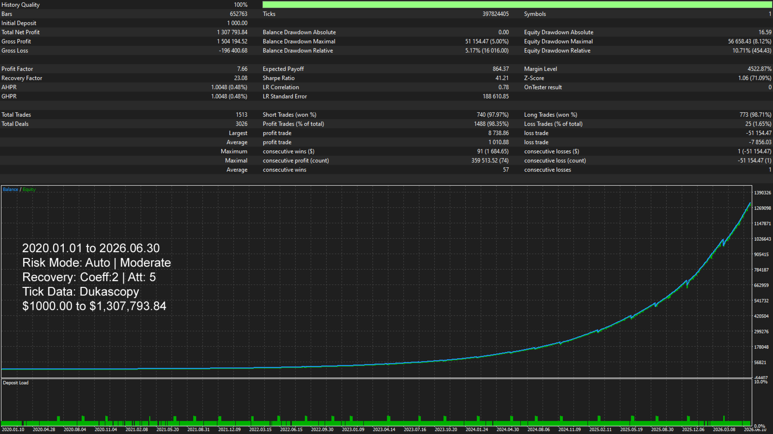Viewport: 773px width, 434px height.
Task: Click the Gross Profit value 1 504 194.52
Action: point(232,41)
